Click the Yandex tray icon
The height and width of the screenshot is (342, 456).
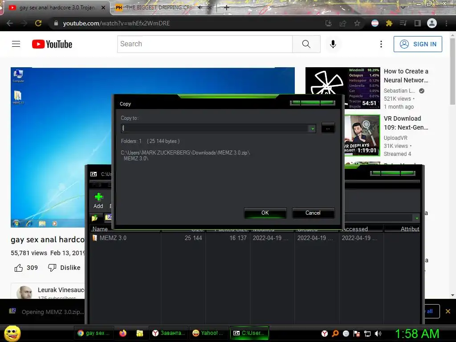(x=325, y=334)
